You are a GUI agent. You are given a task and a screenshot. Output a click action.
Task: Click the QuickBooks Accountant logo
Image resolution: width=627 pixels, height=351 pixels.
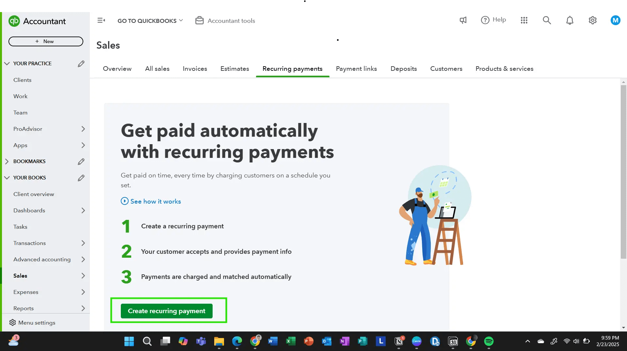(37, 21)
